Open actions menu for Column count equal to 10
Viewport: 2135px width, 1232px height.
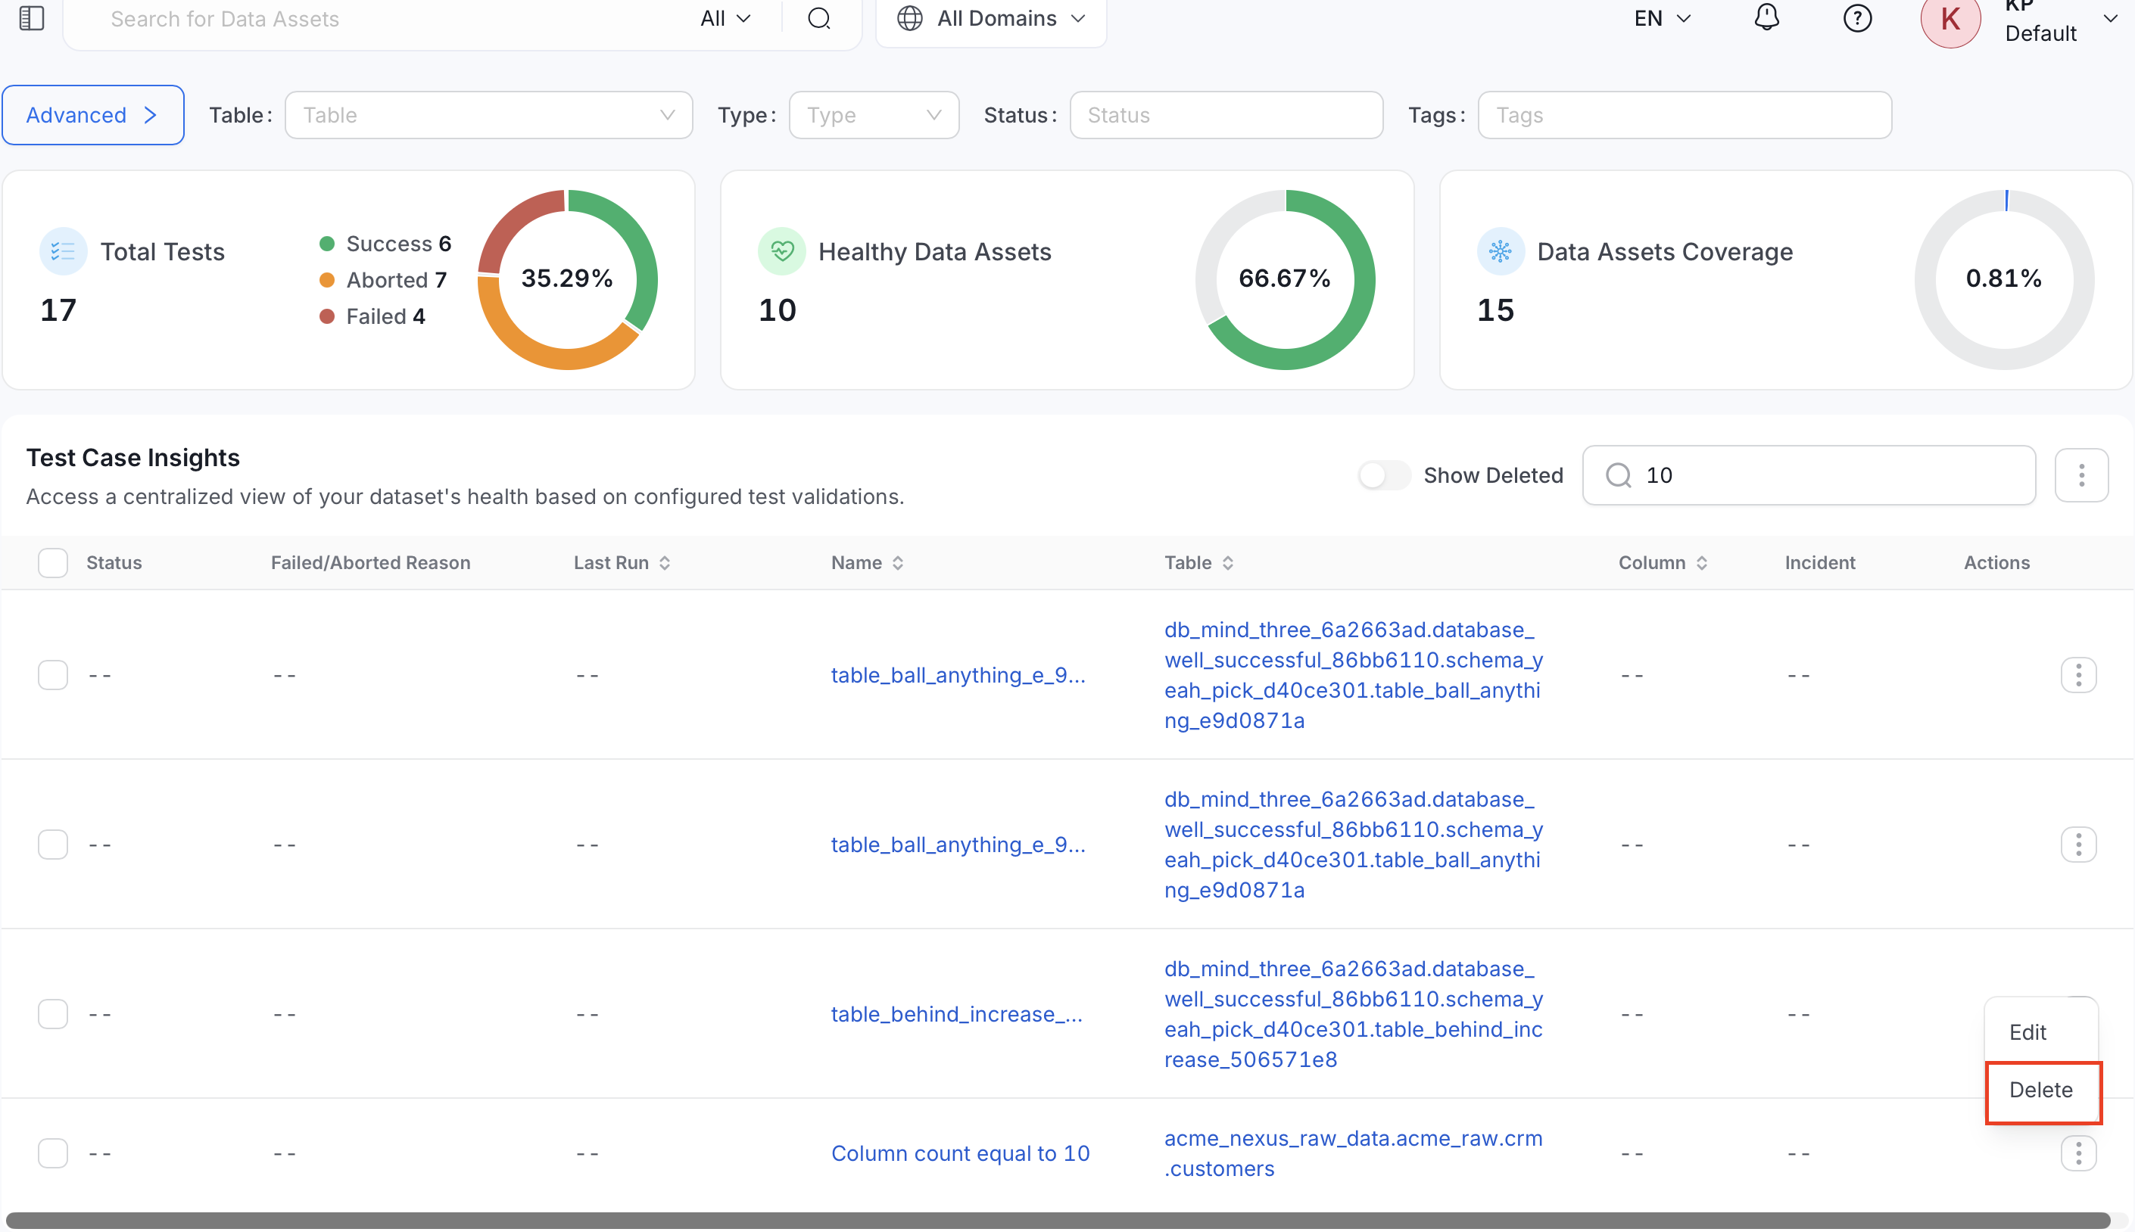[2078, 1153]
